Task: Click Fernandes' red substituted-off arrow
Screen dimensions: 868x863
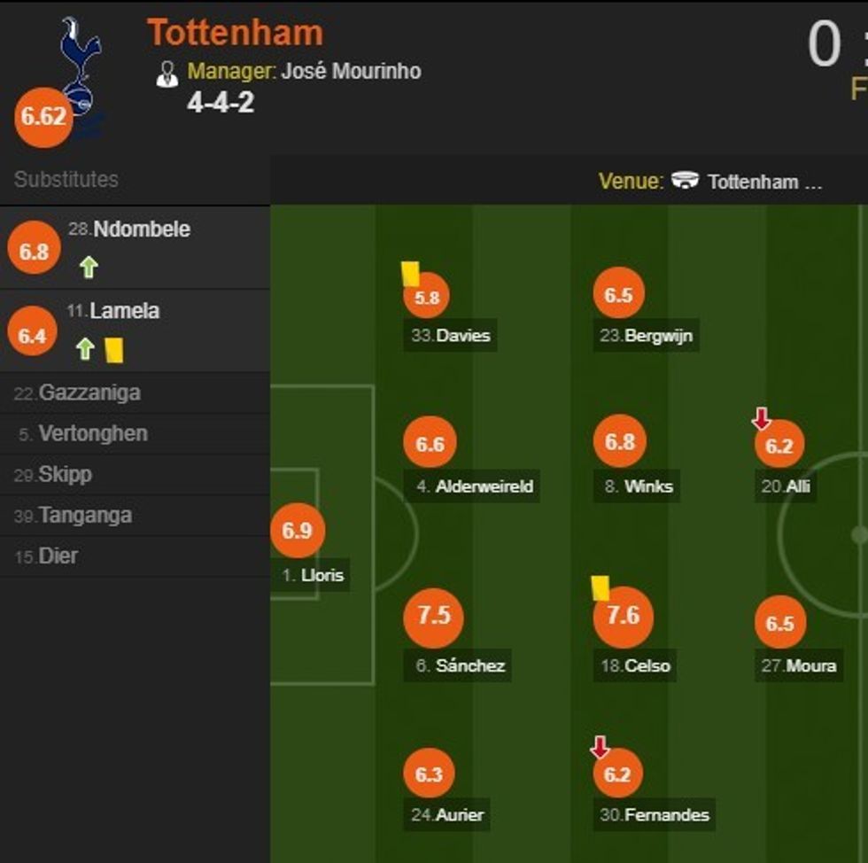Action: [x=600, y=749]
